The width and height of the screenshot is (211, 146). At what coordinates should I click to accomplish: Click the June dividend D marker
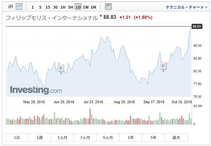click(61, 68)
